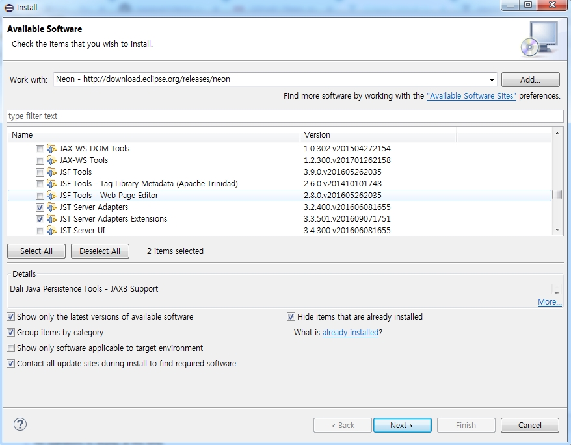Select JST Server Adapters Extensions text
The width and height of the screenshot is (571, 445).
(x=113, y=219)
